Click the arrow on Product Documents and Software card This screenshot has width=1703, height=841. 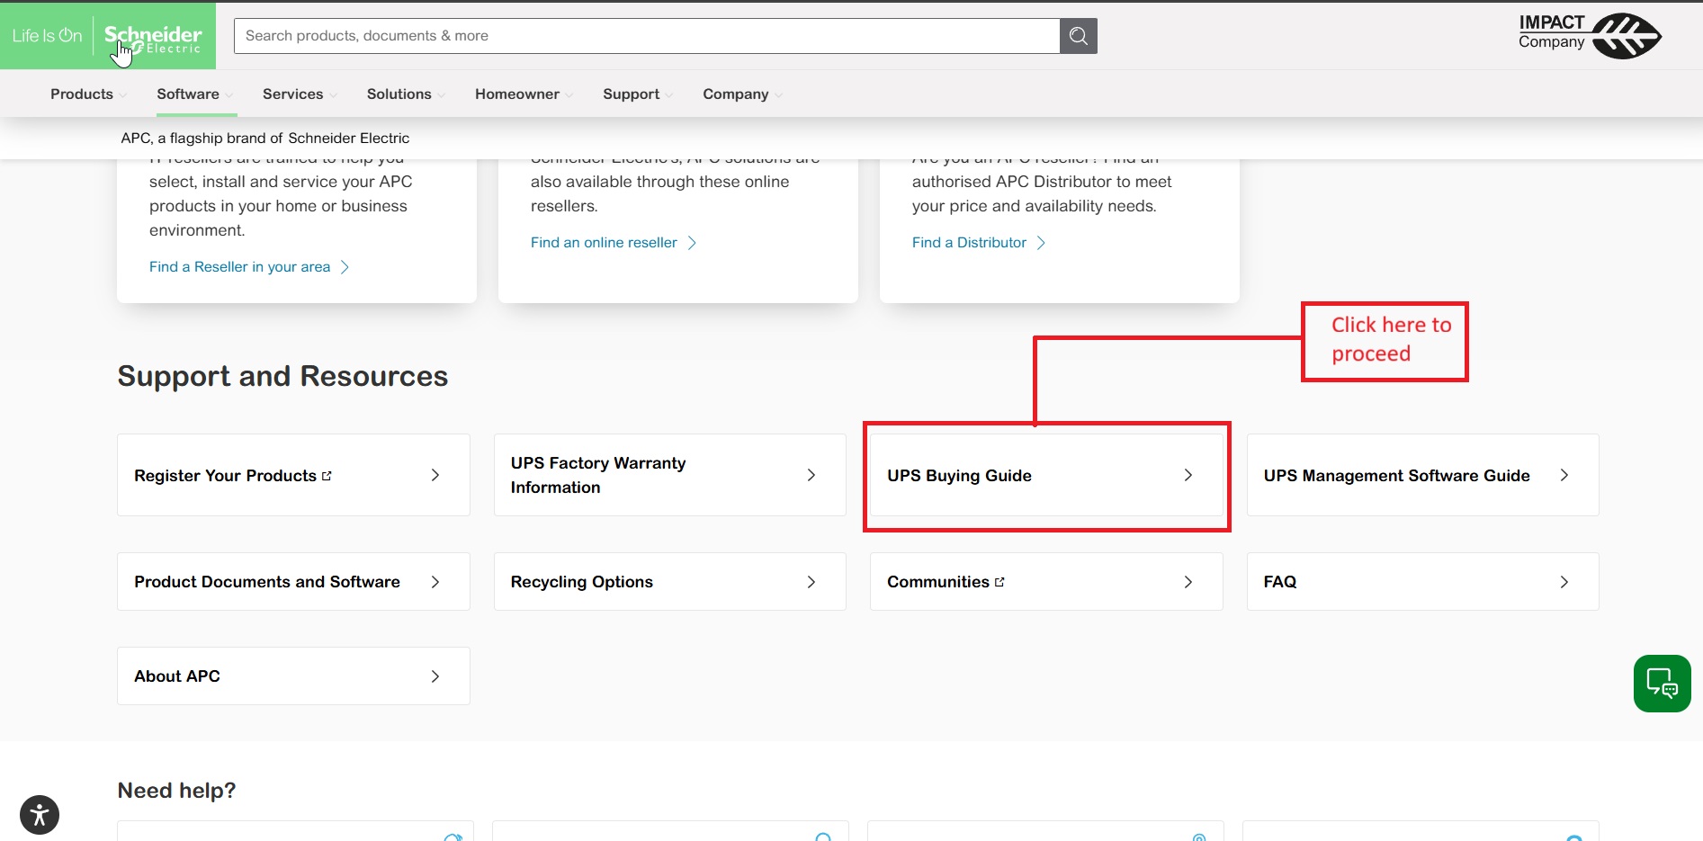[x=435, y=582]
